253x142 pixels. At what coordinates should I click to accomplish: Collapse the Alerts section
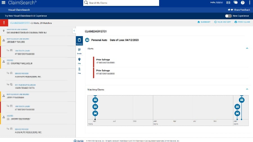pyautogui.click(x=247, y=48)
